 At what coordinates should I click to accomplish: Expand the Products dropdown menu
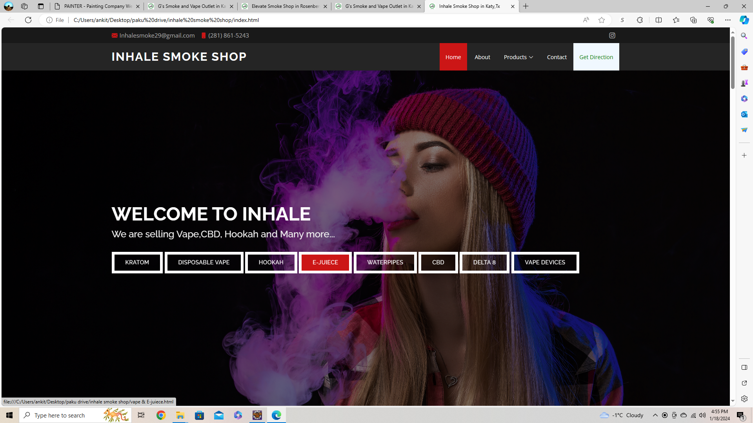pyautogui.click(x=518, y=57)
